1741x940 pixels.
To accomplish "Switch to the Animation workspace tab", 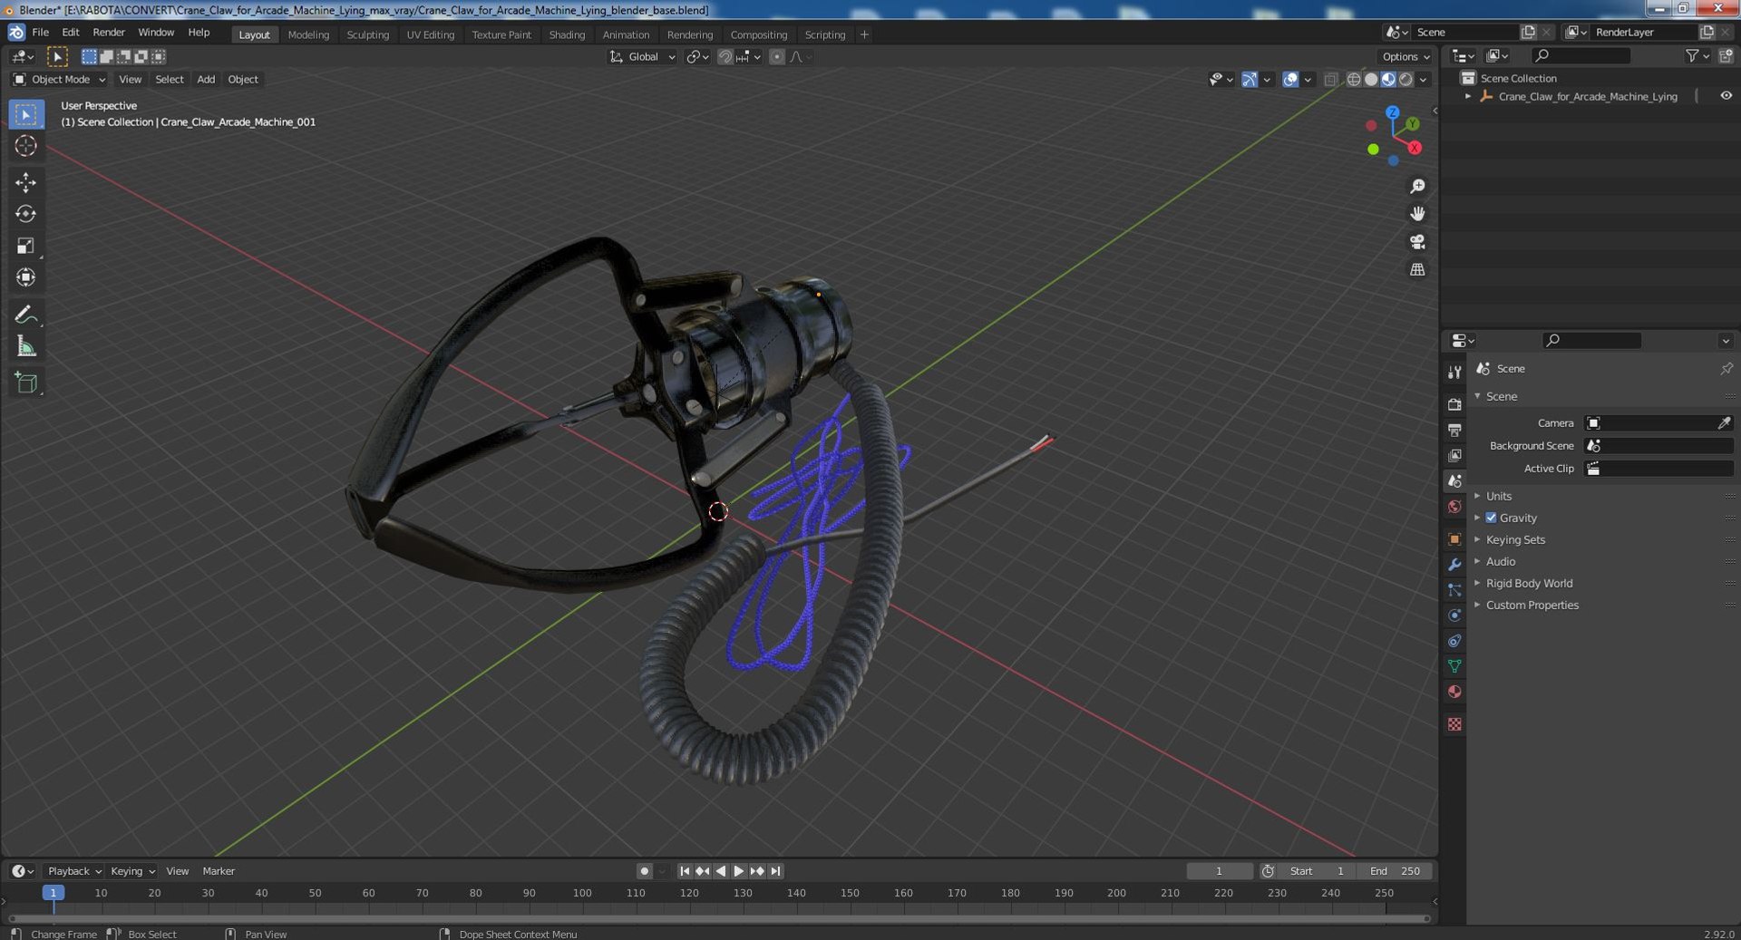I will (626, 34).
